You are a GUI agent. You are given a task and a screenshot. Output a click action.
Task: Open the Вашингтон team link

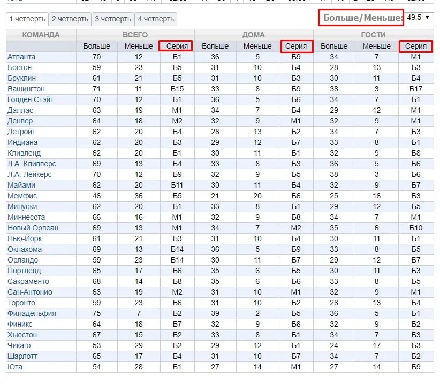(26, 89)
